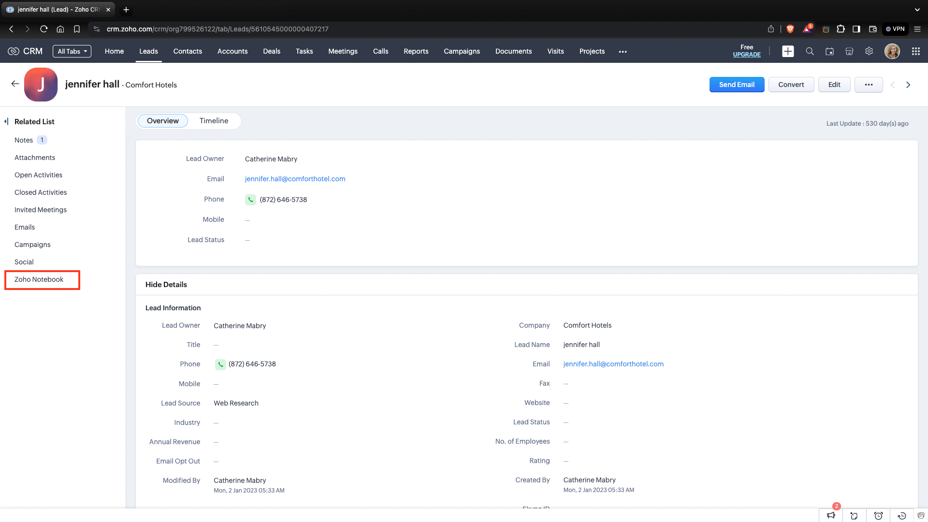Expand more modules ellipsis in navigation bar
The height and width of the screenshot is (522, 928).
point(623,52)
